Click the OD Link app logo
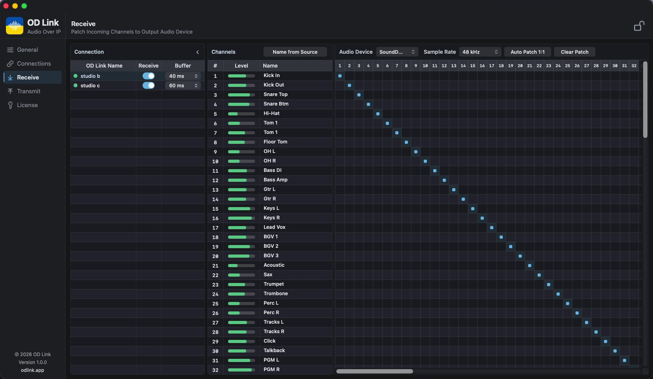653x379 pixels. pos(15,26)
